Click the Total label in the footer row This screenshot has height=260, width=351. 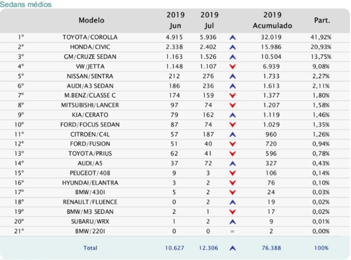[x=90, y=248]
